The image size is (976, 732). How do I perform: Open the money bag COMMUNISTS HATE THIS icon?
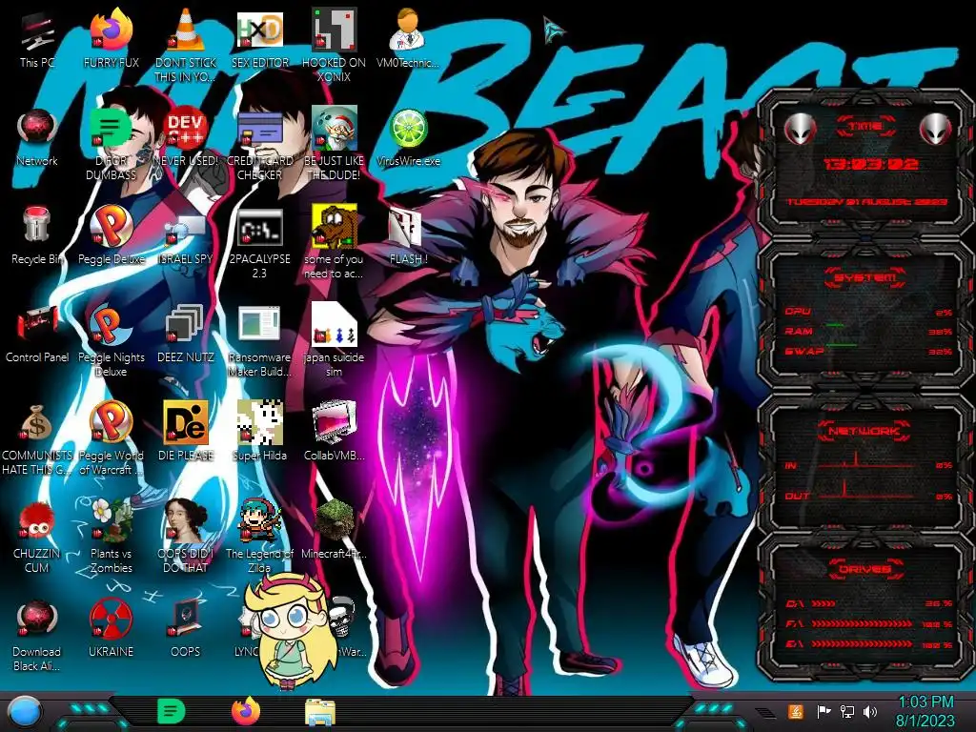[x=37, y=422]
